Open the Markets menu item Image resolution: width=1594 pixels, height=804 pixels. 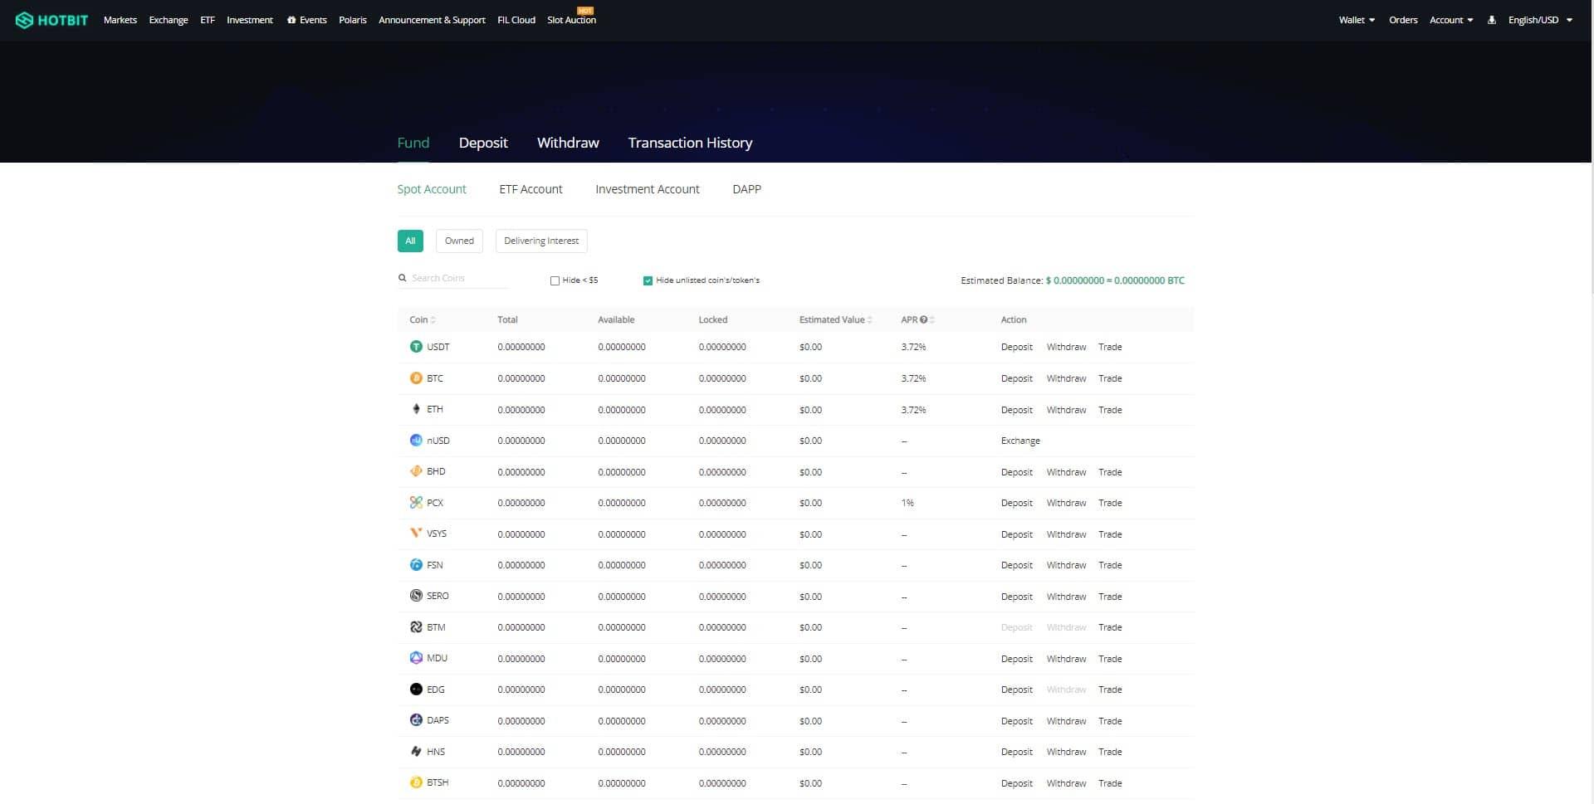120,20
